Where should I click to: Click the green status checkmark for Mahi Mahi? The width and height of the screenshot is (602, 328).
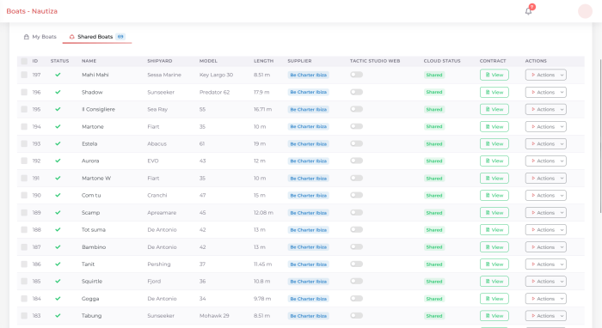click(58, 75)
